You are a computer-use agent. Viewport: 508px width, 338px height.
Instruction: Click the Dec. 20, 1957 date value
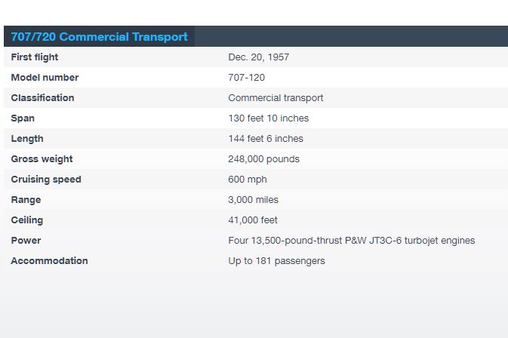tap(259, 57)
